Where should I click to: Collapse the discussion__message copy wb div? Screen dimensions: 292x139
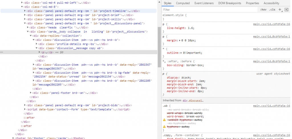(x=37, y=48)
